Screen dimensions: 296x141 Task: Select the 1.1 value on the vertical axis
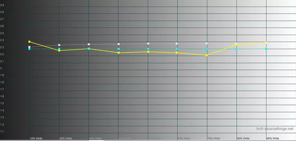[2, 131]
